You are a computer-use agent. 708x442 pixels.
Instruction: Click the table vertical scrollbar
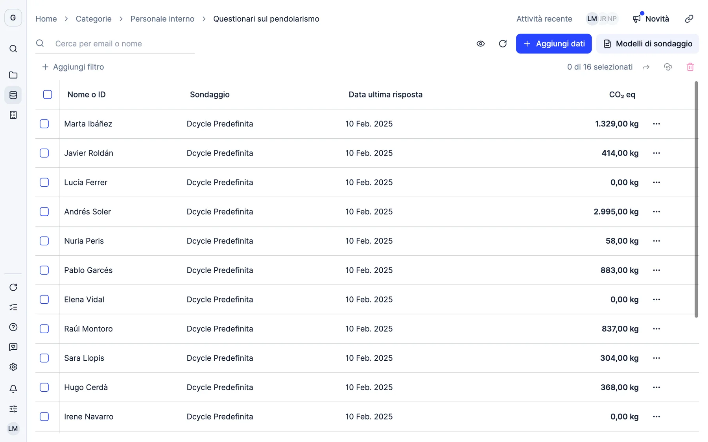(x=696, y=200)
